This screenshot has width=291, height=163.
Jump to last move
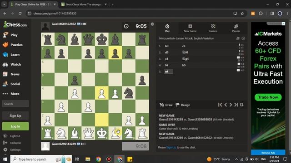coord(236,105)
